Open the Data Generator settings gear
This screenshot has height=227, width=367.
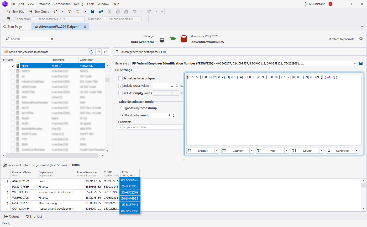(x=361, y=39)
